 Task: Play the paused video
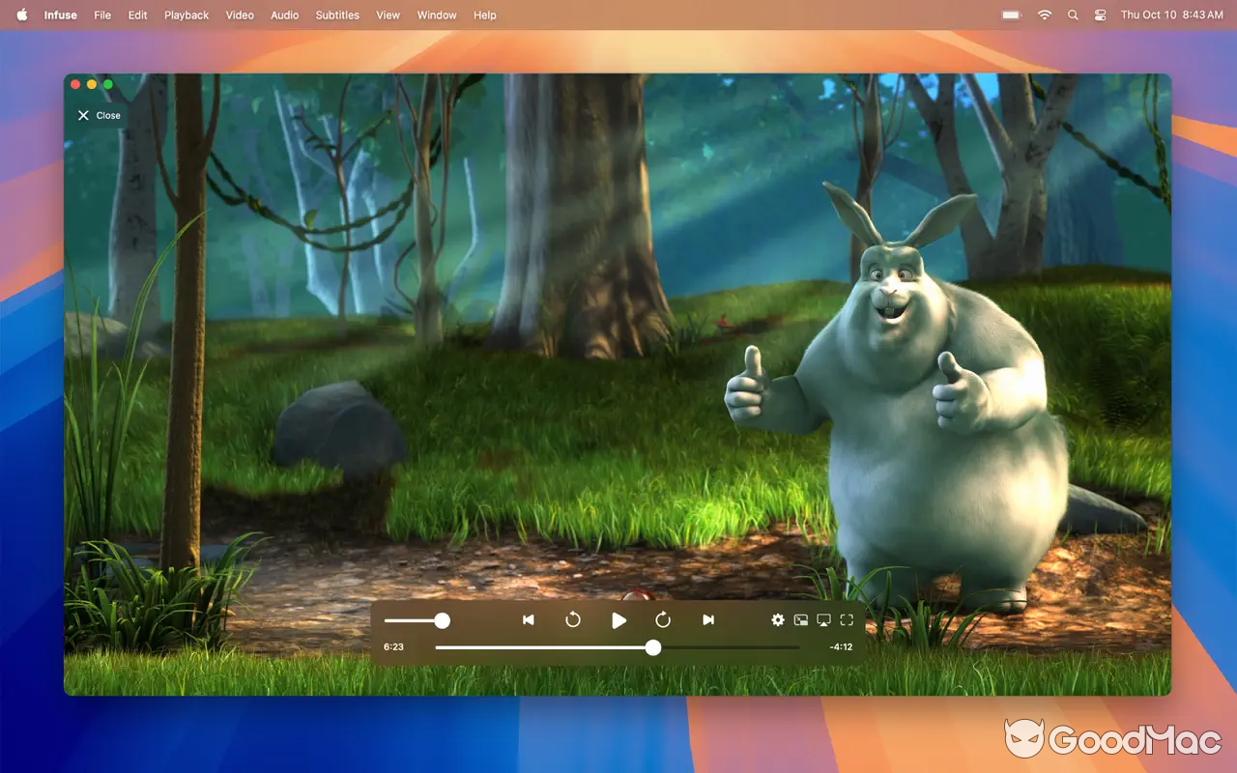[x=618, y=620]
